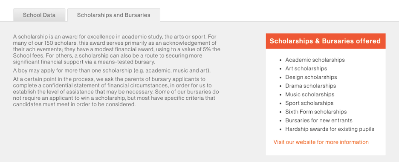Click the sentence 'A boy may apply for more'

[x=112, y=70]
